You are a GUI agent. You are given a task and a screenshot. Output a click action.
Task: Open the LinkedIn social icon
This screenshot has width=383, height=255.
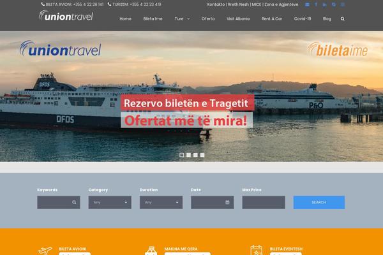pos(324,4)
